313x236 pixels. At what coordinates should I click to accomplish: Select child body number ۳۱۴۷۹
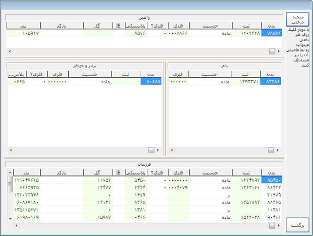pos(272,195)
